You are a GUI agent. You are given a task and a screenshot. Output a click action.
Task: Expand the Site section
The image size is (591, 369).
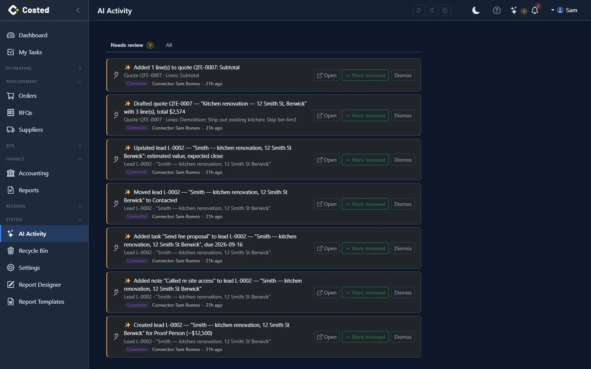(44, 146)
